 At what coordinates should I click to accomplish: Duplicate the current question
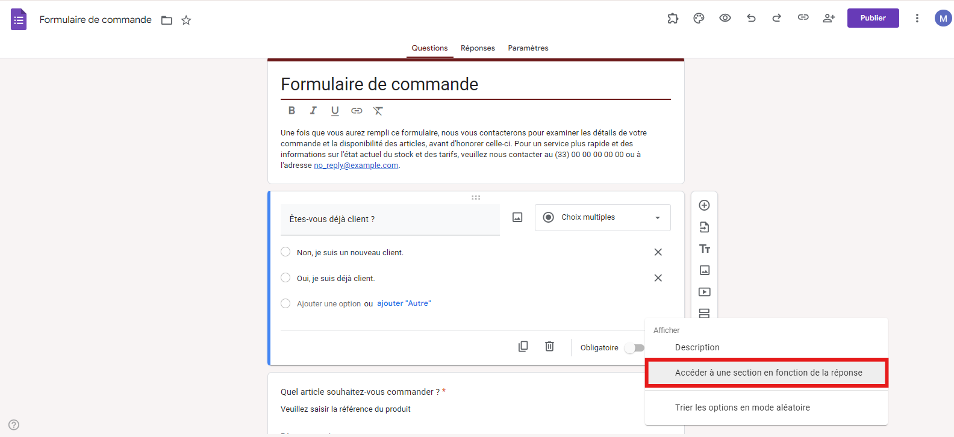(x=523, y=346)
